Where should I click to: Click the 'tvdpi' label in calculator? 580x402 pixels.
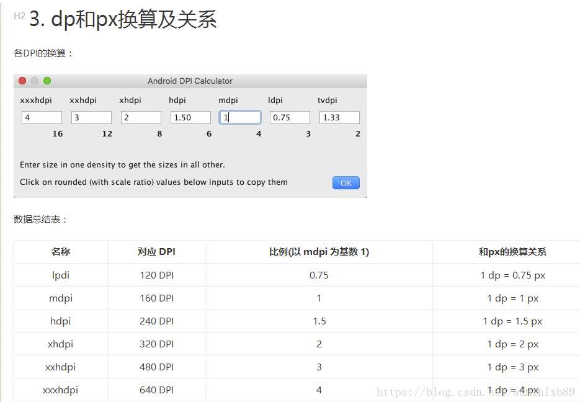[x=328, y=100]
